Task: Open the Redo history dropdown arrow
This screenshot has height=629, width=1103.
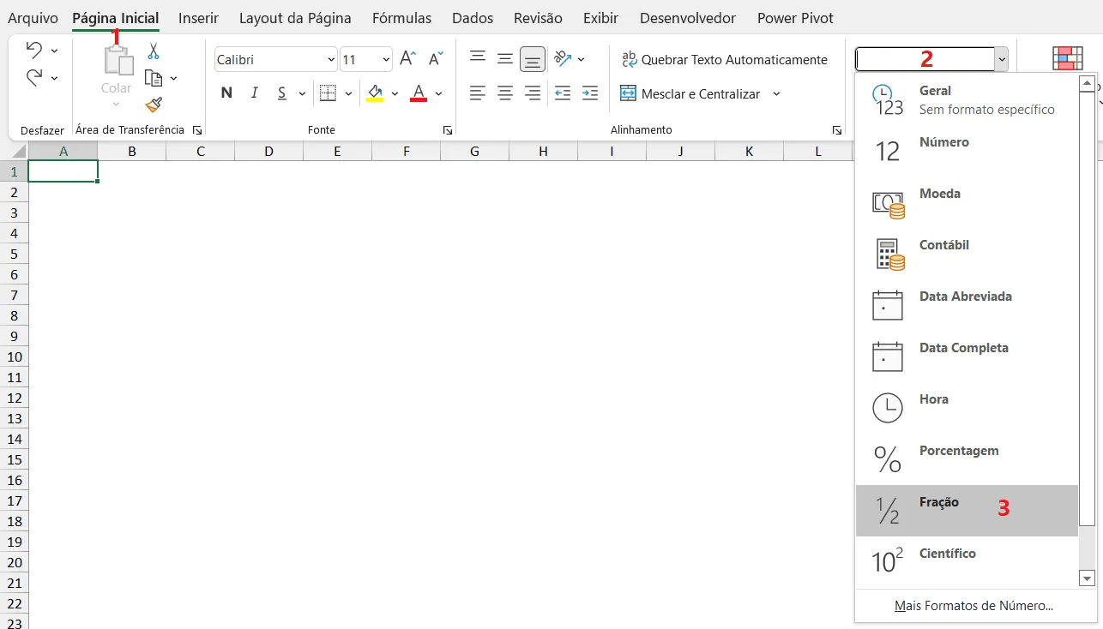Action: point(54,78)
